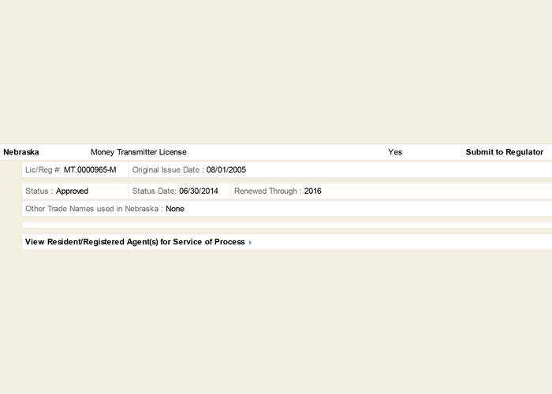Click the Original Issue Date label
Viewport: 552px width, 394px height.
(168, 169)
